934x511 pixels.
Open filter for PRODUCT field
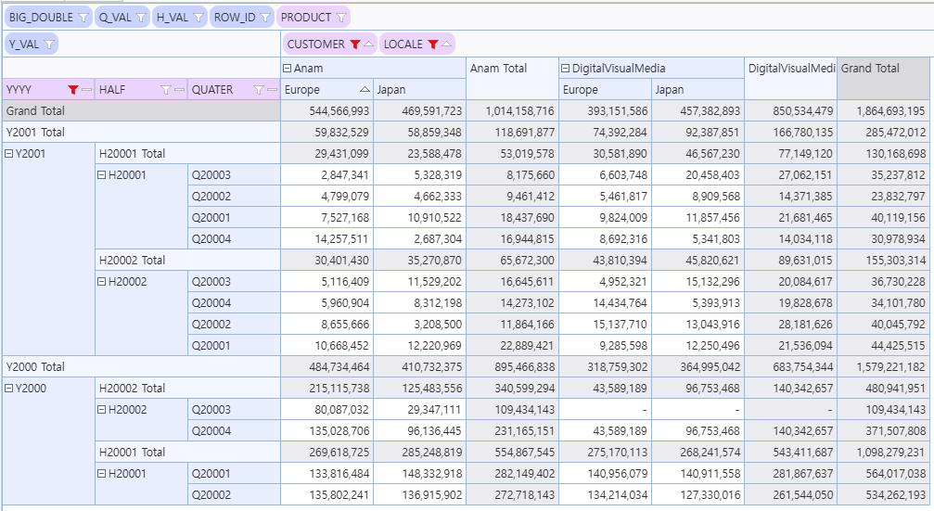[340, 18]
